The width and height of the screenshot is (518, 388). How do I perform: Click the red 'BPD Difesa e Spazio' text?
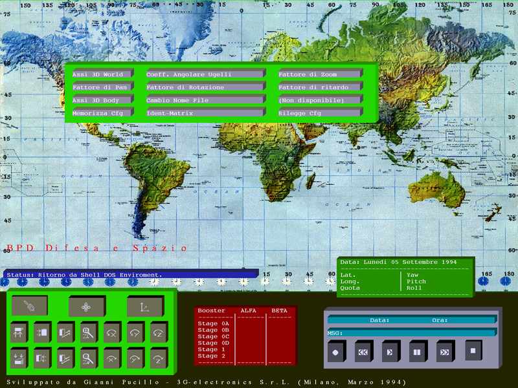click(96, 248)
